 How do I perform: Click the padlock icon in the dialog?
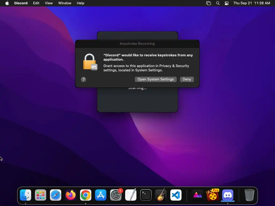click(90, 62)
